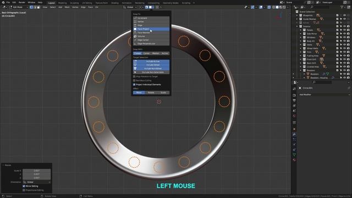This screenshot has height=198, width=352.
Task: Set Snap With to Median
Action: pos(156,53)
